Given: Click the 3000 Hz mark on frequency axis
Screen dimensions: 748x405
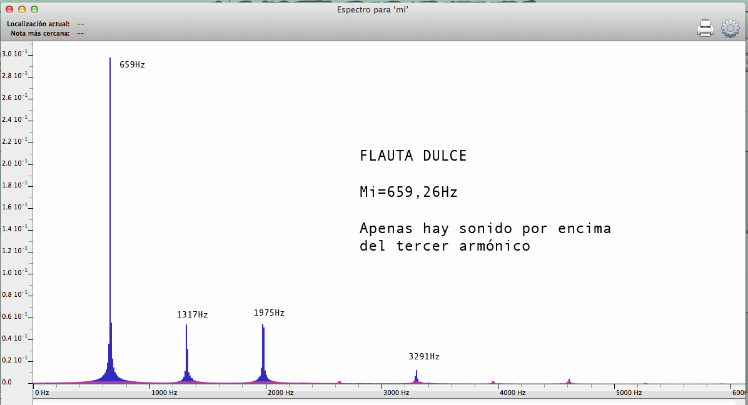Looking at the screenshot, I should (397, 392).
